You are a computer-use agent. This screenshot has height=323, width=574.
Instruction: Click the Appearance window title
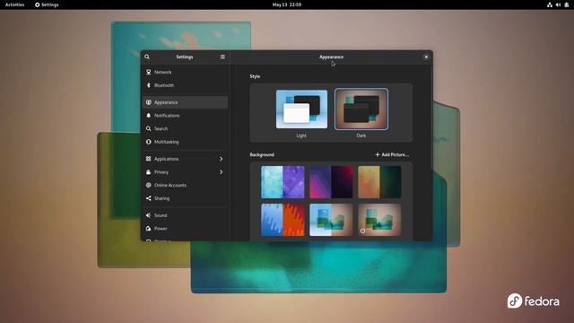(331, 57)
